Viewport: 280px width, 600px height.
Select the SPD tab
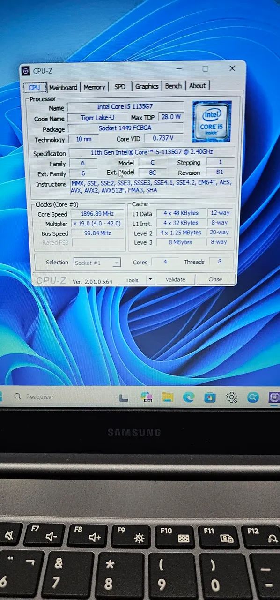(120, 87)
